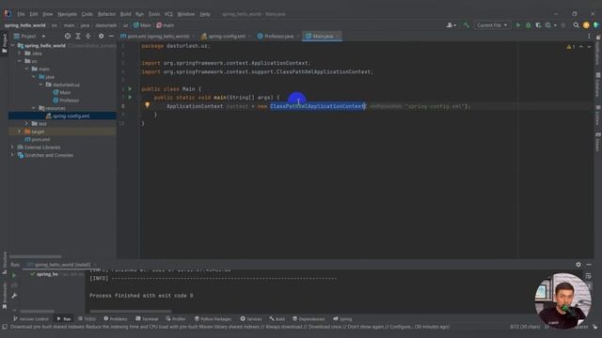Viewport: 602px width, 338px height.
Task: Open Project panel gear options
Action: [101, 36]
